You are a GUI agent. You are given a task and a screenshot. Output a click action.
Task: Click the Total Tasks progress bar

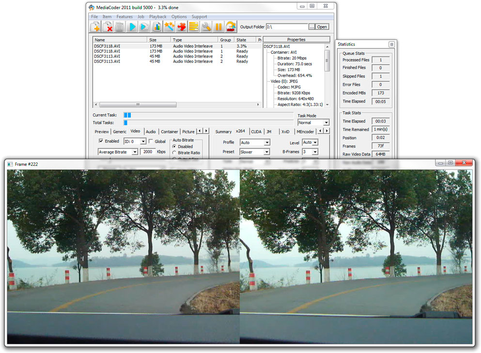point(208,123)
